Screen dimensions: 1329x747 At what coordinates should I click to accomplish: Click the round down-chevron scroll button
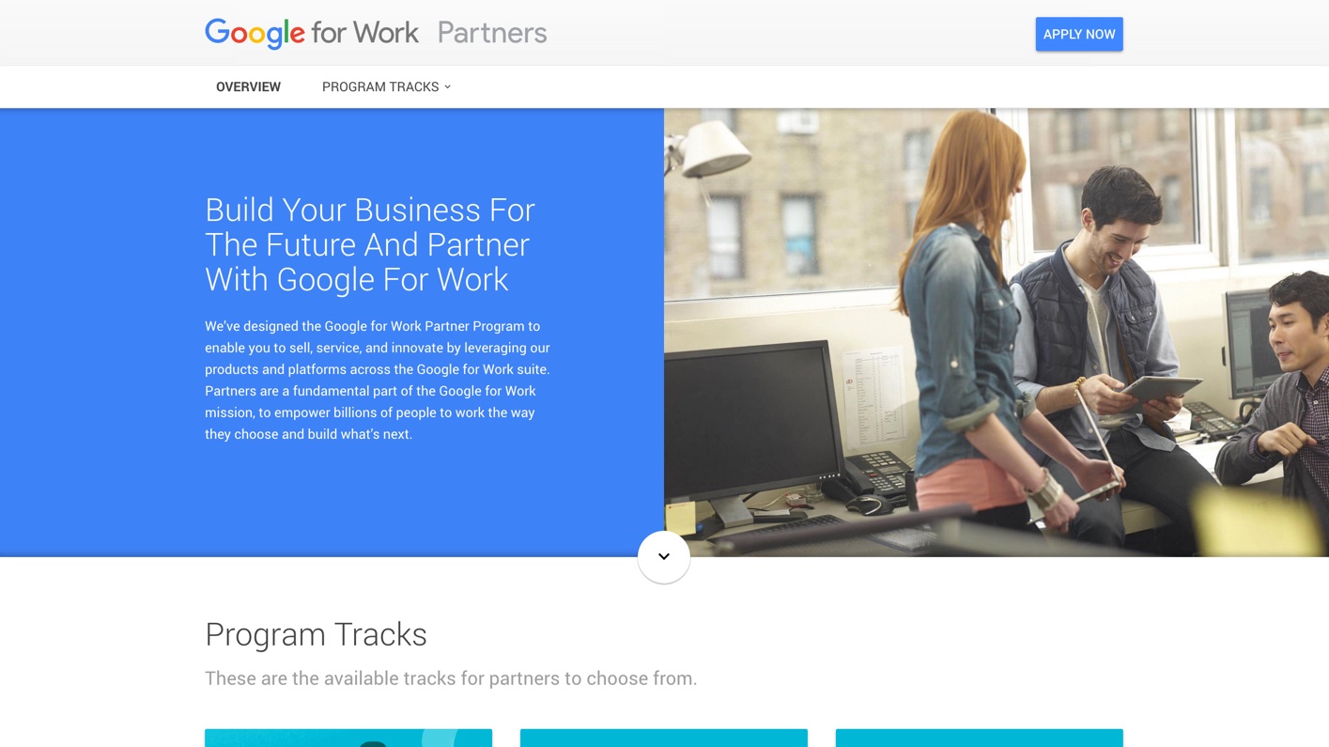point(664,557)
